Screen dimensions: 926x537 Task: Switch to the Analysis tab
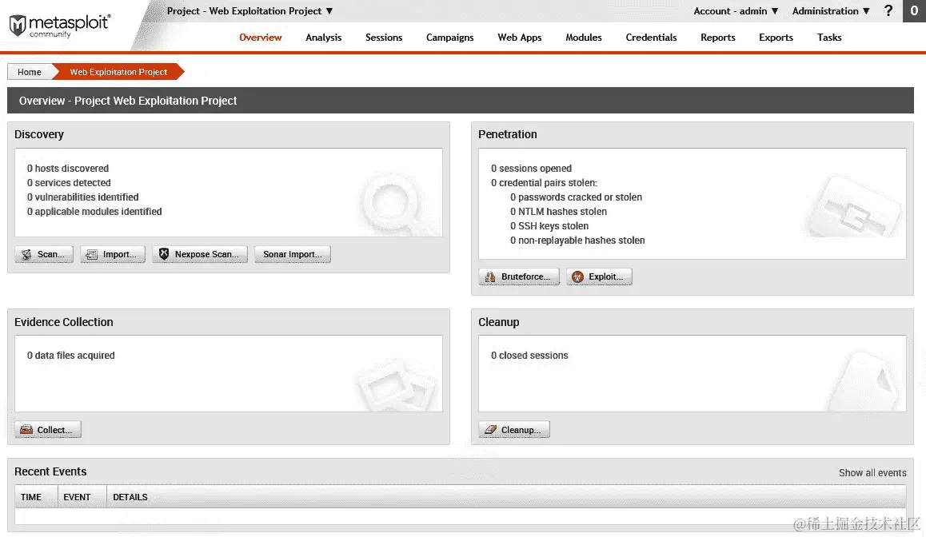click(324, 38)
